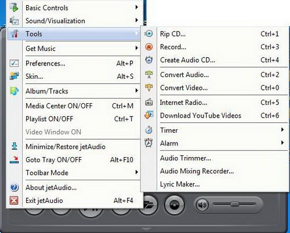The width and height of the screenshot is (290, 233).
Task: Choose Convert Video...
Action: (x=215, y=88)
